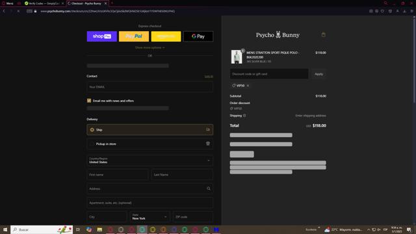The image size is (416, 234).
Task: Click the taskbar clock showing 9:34 a.m.
Action: [396, 229]
